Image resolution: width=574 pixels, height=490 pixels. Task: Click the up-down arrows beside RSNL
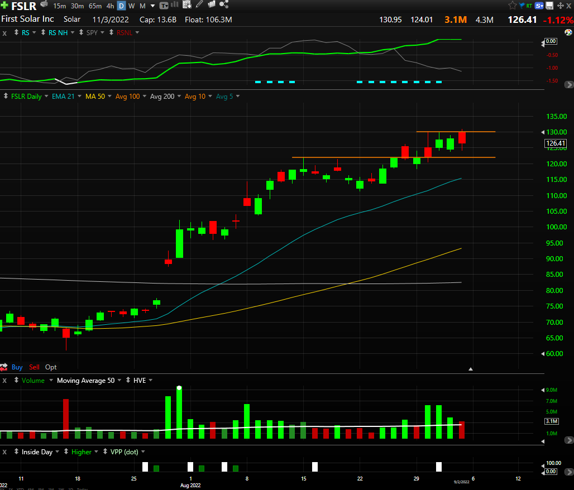tap(111, 32)
